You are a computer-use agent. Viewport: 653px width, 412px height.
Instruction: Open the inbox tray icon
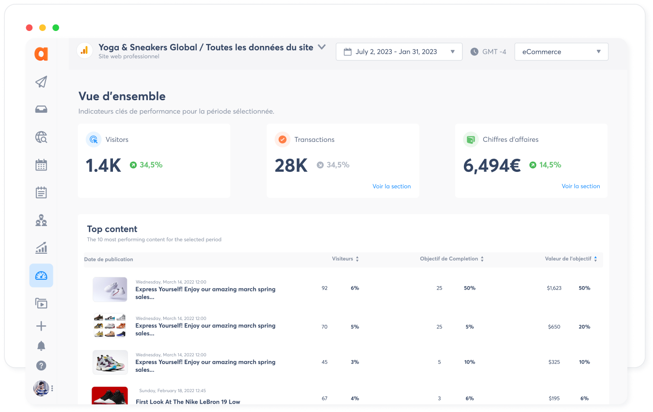tap(41, 109)
